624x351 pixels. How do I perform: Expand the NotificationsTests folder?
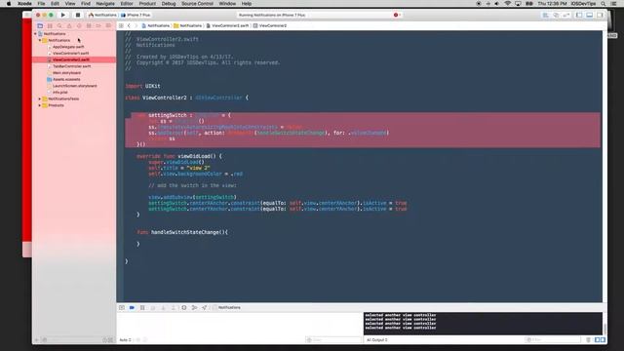pos(40,98)
